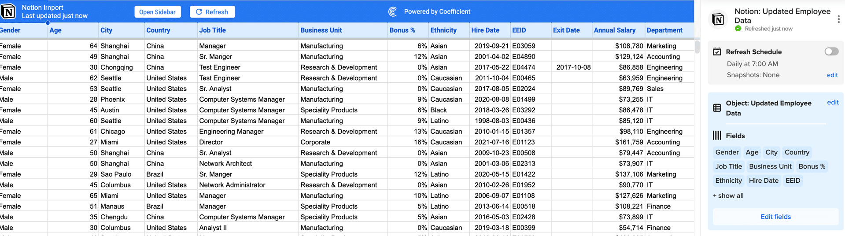Click the Open Sidebar button

157,12
